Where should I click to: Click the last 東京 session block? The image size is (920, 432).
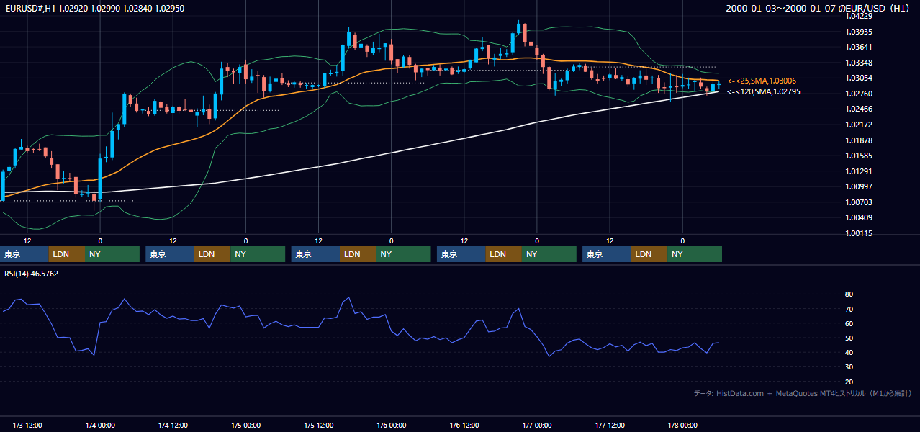point(607,254)
